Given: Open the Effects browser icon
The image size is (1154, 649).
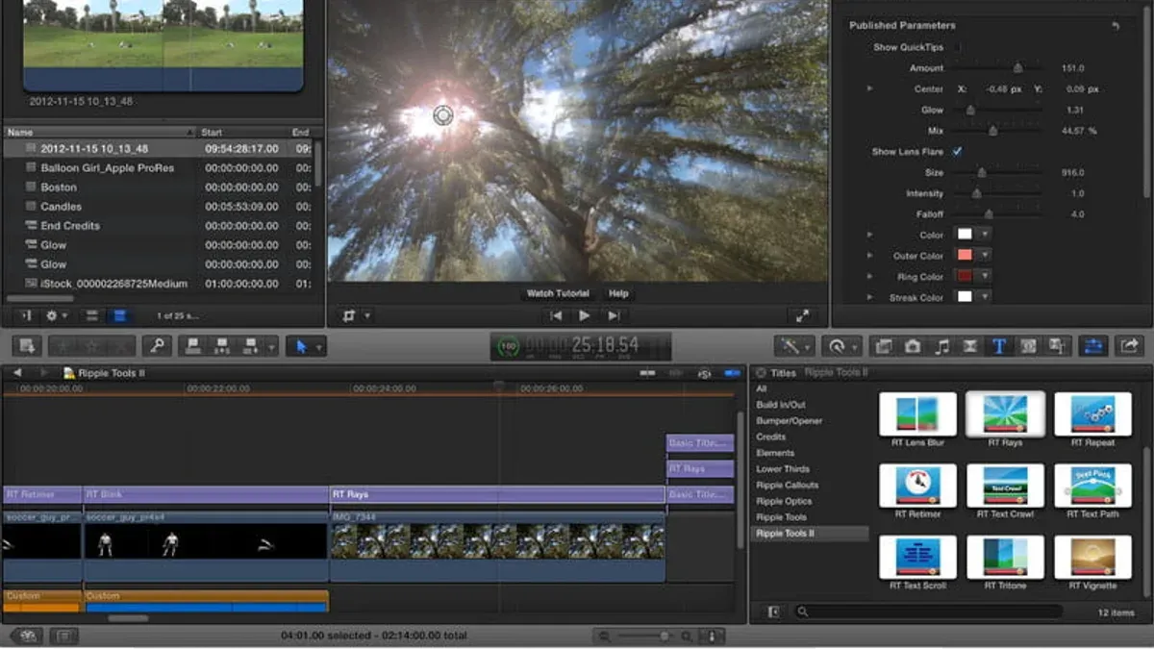Looking at the screenshot, I should pos(884,346).
